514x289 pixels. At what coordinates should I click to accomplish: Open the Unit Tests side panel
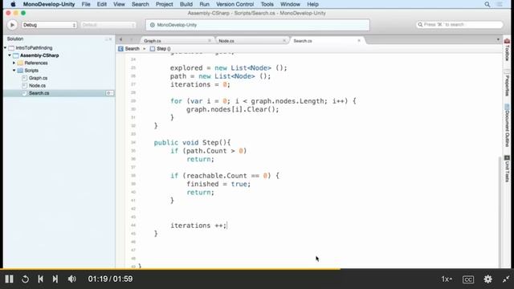(507, 169)
